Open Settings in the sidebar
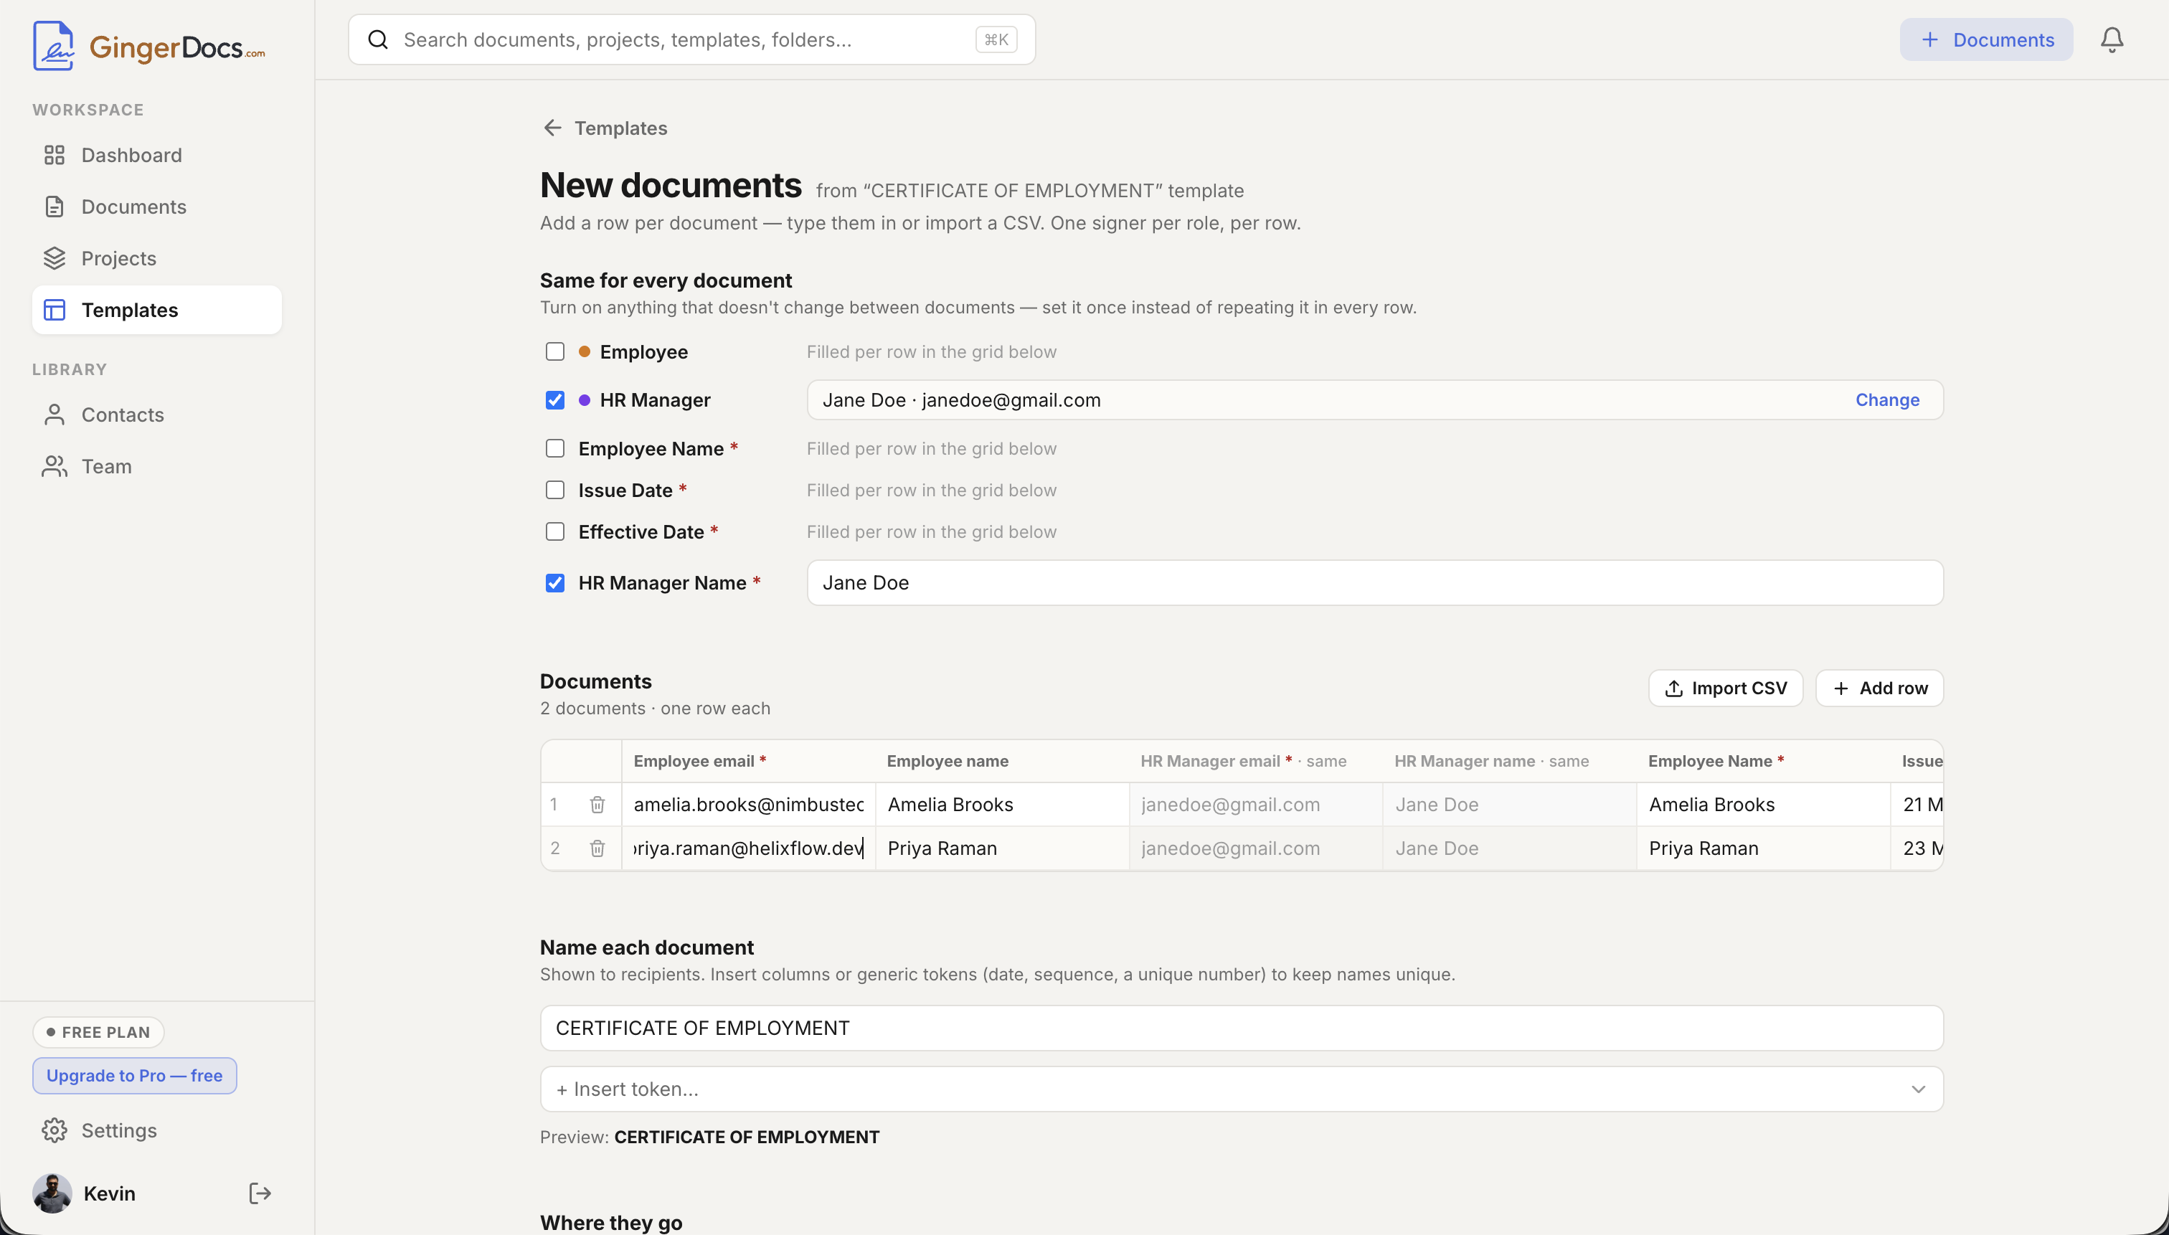 pyautogui.click(x=157, y=1131)
